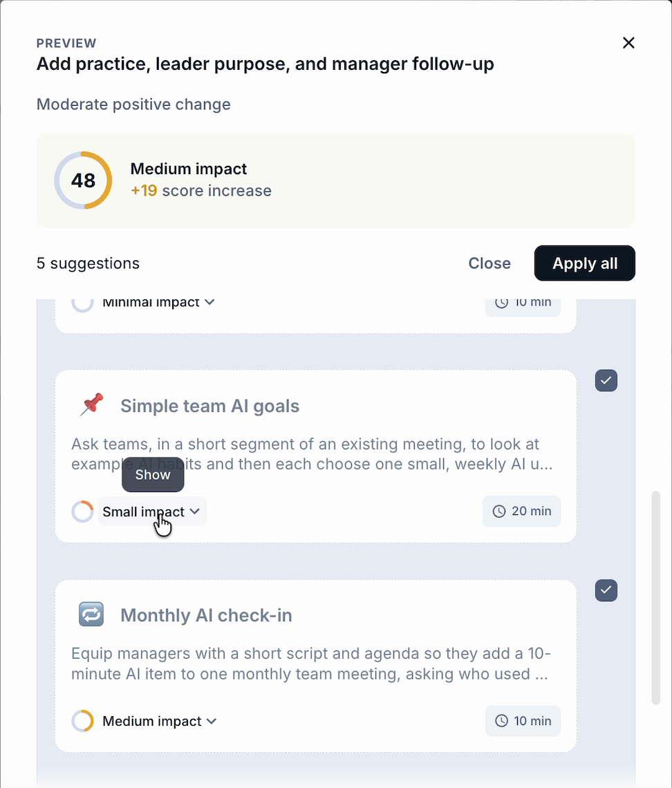
Task: Click the clock icon beside bottom 10 min
Action: pos(501,721)
